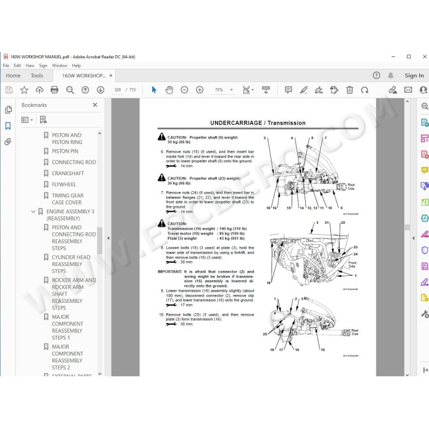The image size is (429, 429).
Task: Open the Help question mark icon
Action: [376, 75]
